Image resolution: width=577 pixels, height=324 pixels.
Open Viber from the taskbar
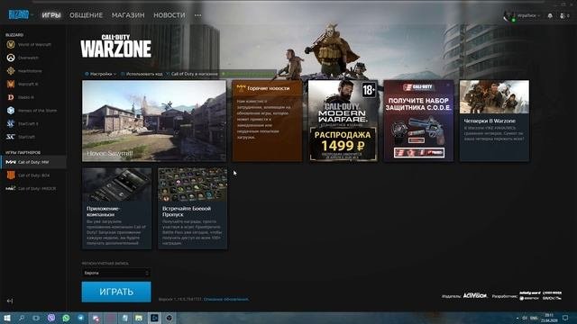click(x=51, y=318)
